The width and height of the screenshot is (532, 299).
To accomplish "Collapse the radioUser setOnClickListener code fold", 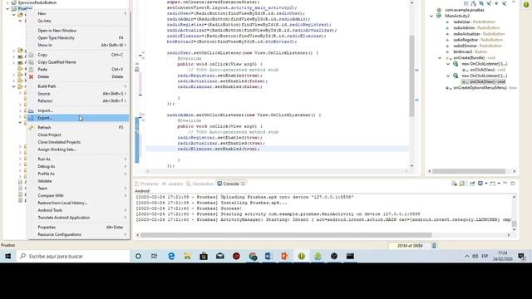I will [x=143, y=53].
